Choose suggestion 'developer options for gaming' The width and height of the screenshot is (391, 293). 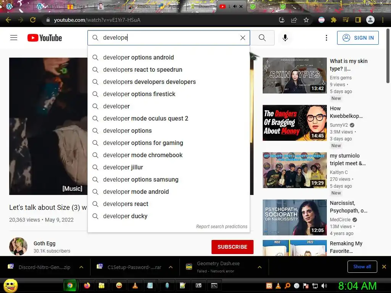(x=169, y=143)
